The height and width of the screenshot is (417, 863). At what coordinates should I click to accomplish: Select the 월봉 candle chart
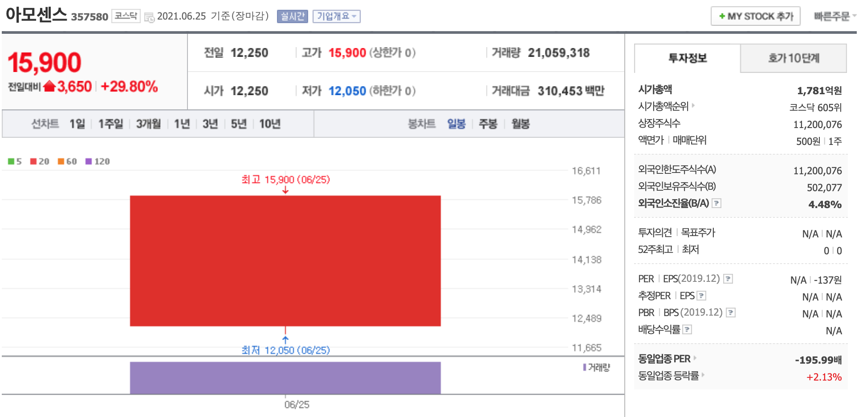pos(521,124)
